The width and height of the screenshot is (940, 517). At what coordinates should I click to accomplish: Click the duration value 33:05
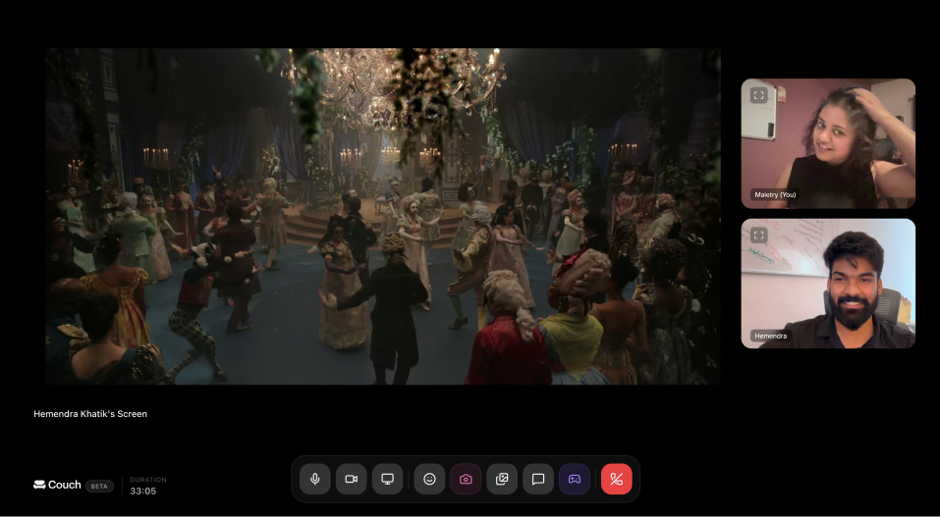(x=142, y=491)
